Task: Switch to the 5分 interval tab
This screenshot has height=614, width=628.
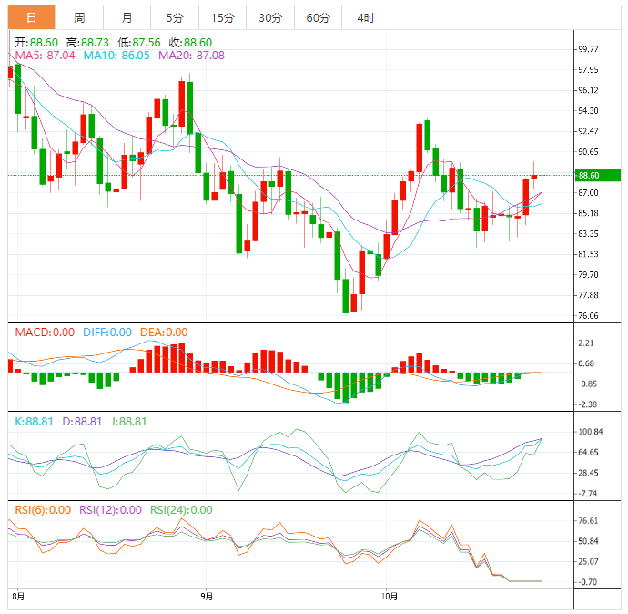Action: [174, 18]
